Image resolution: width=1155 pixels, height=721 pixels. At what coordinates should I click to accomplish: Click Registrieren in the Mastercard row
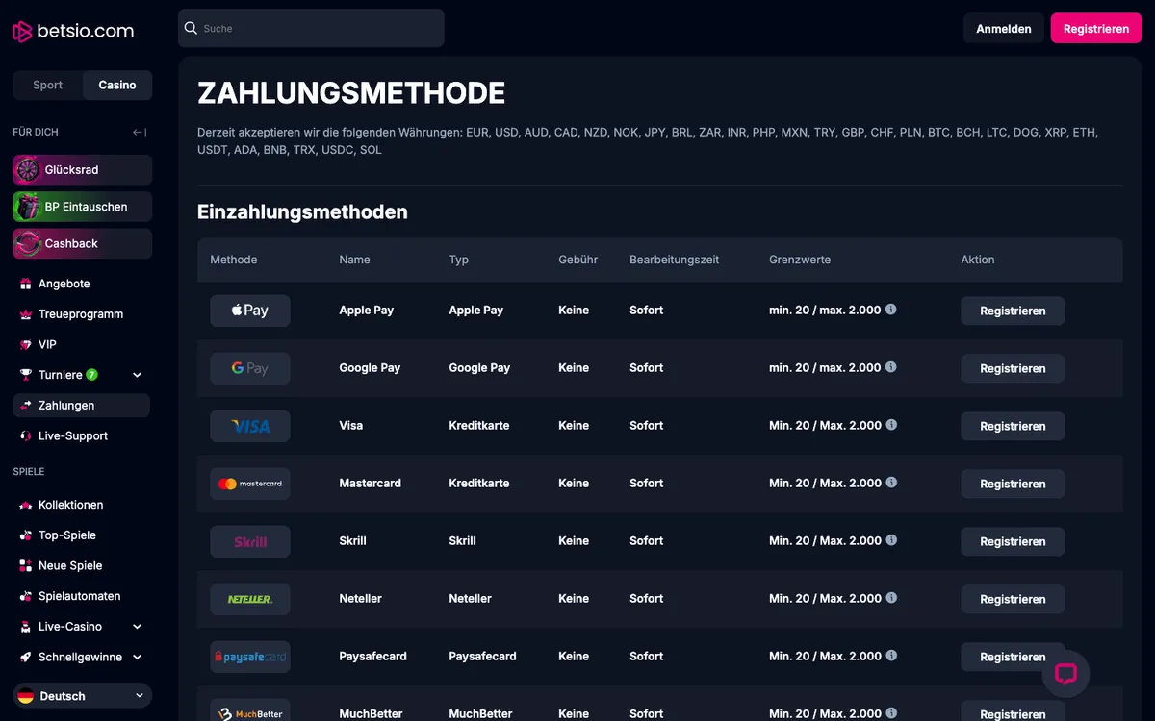[1013, 484]
